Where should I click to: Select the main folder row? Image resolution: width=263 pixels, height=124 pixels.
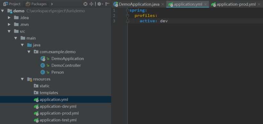point(56,38)
